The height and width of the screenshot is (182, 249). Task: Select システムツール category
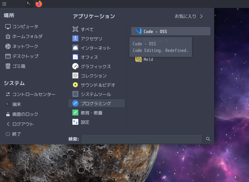tap(96, 94)
